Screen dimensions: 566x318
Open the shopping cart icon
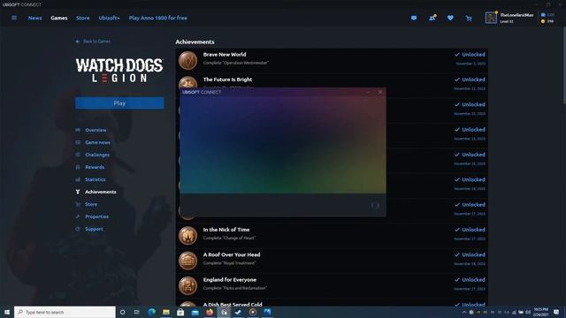[469, 18]
